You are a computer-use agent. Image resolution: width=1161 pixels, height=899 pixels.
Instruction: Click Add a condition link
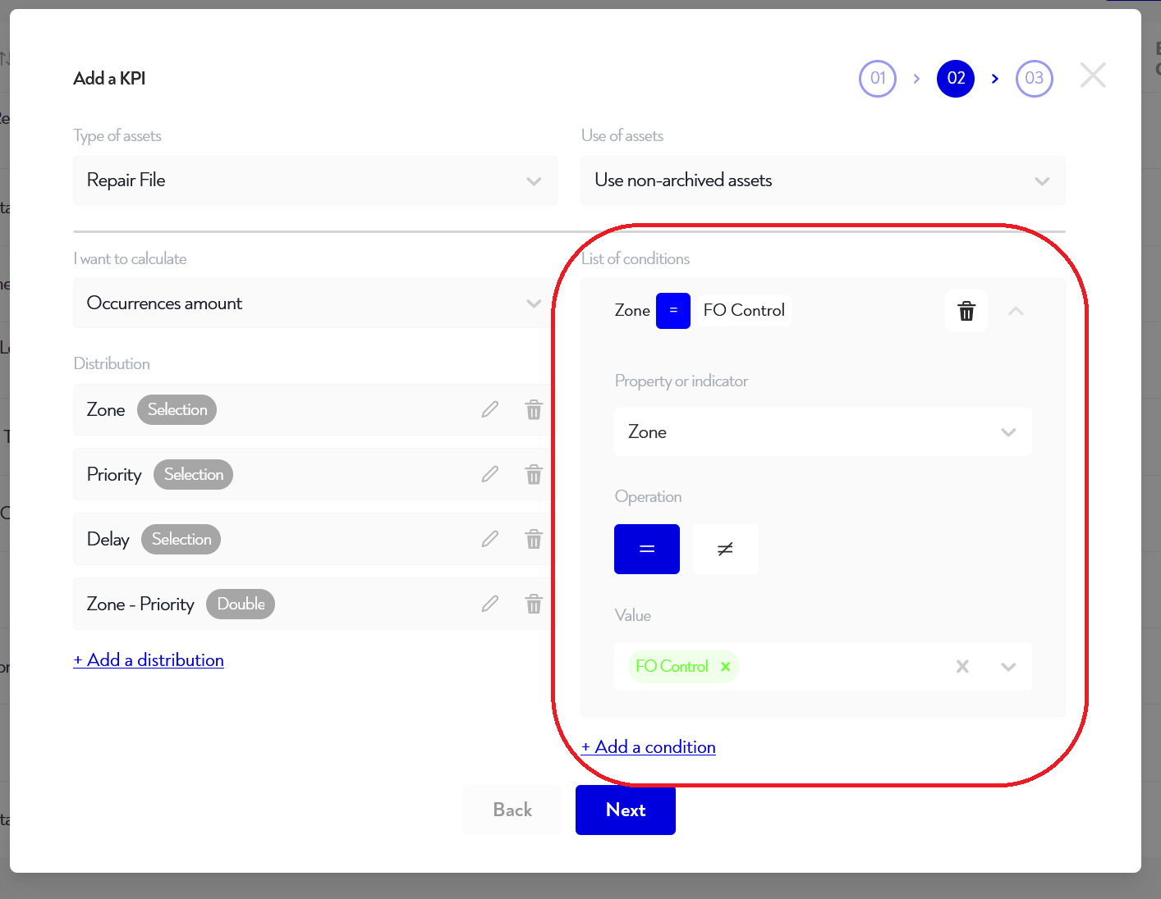click(649, 747)
